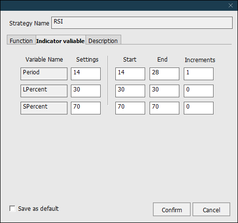
Task: Click the Confirm button
Action: [172, 209]
